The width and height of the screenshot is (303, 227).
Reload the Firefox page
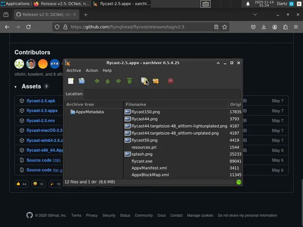click(28, 27)
